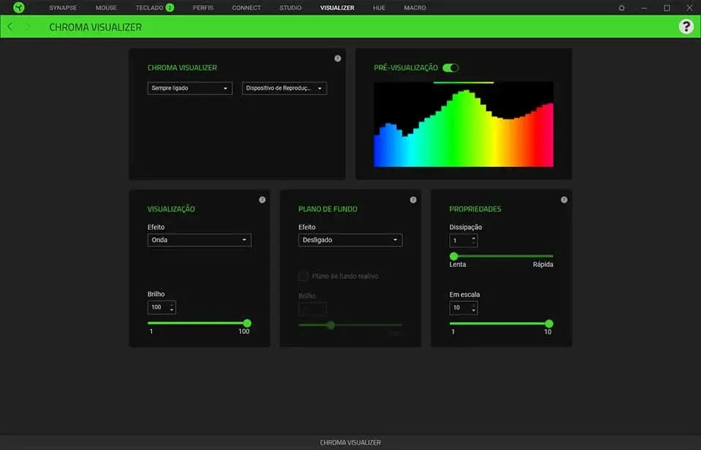Image resolution: width=701 pixels, height=450 pixels.
Task: Decrease Brilho with the down stepper arrow
Action: 172,310
